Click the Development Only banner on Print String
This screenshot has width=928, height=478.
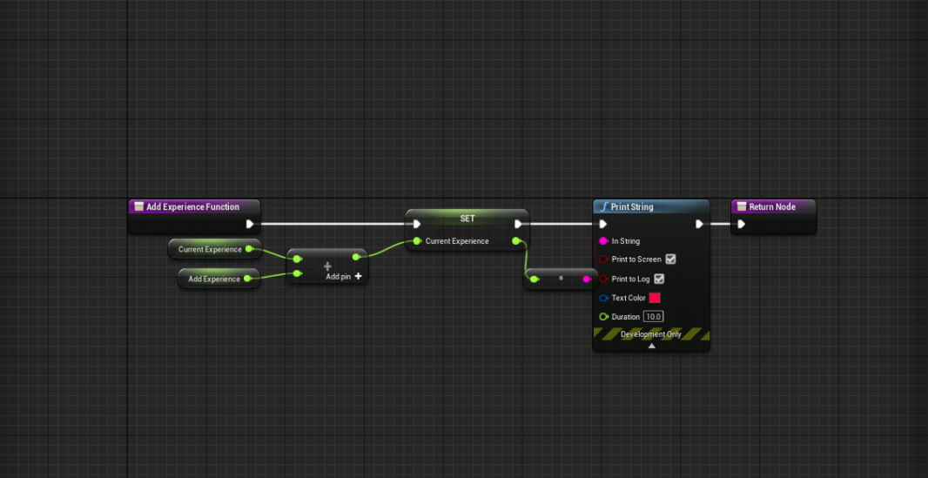[x=651, y=334]
